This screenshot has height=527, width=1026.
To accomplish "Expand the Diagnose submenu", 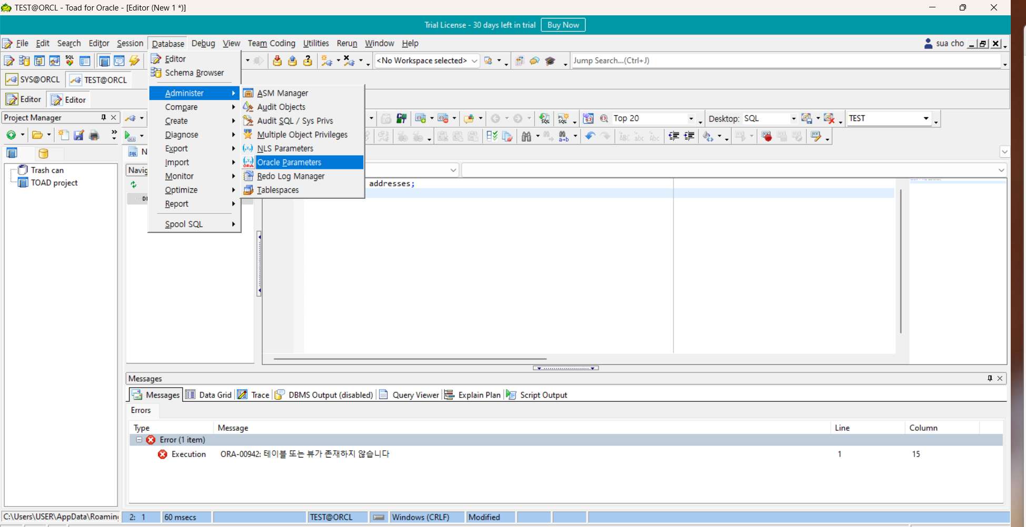I will click(194, 135).
